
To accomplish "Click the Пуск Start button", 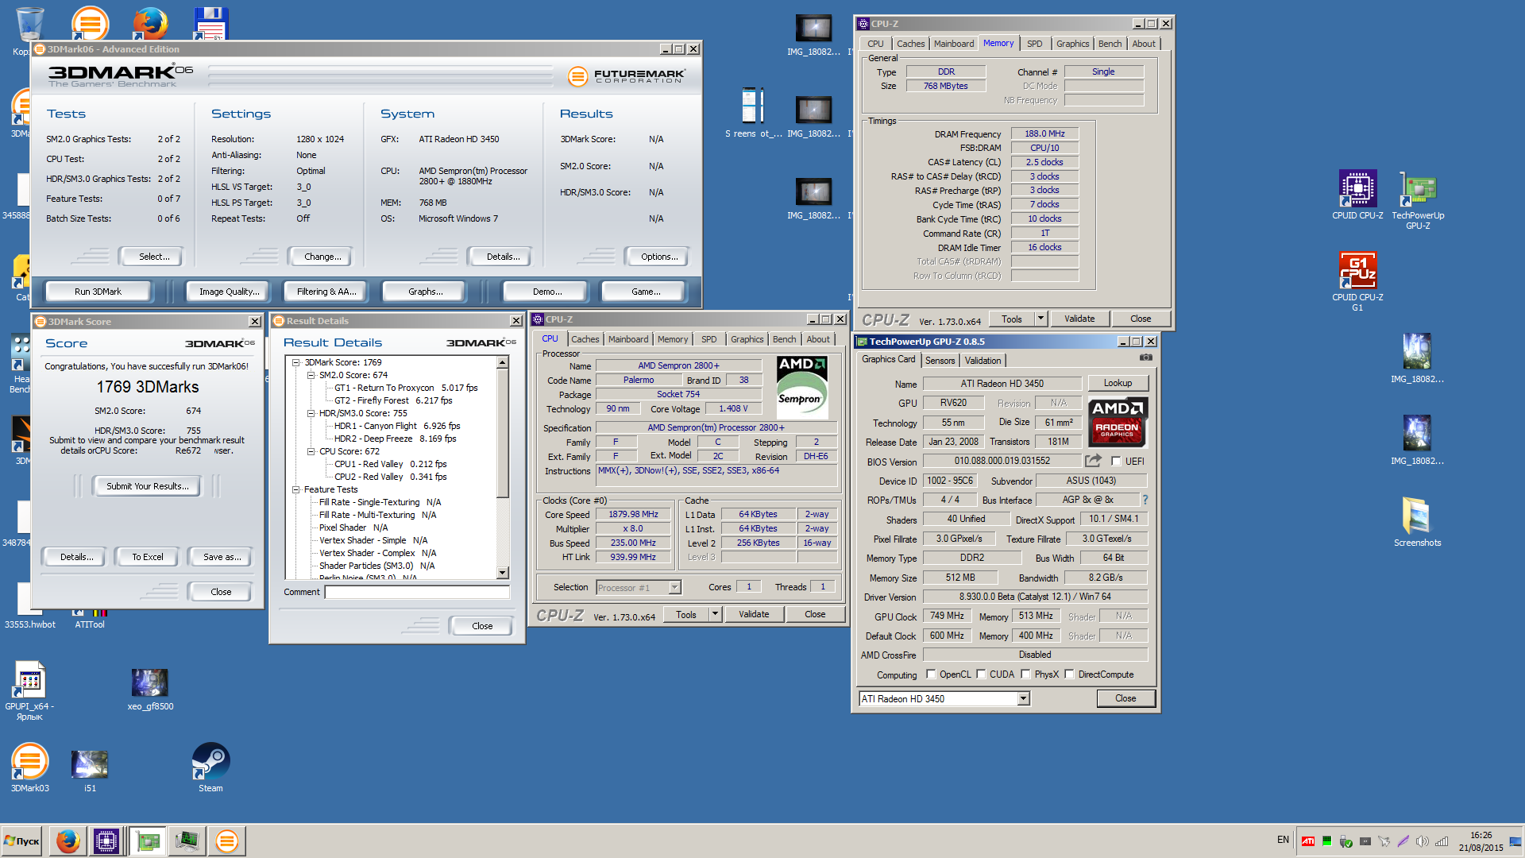I will point(22,841).
